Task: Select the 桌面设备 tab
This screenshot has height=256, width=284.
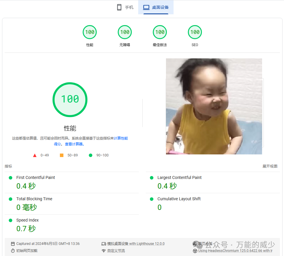Action: 156,7
